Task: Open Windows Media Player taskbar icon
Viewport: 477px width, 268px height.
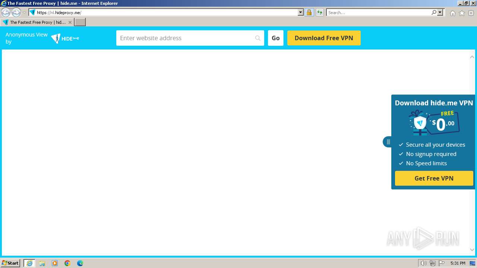Action: coord(55,263)
